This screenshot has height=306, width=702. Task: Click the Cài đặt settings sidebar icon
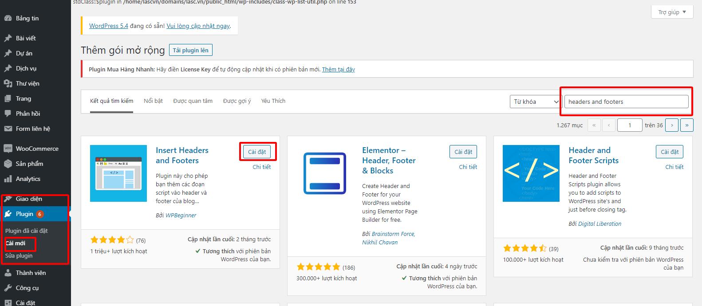pos(8,302)
